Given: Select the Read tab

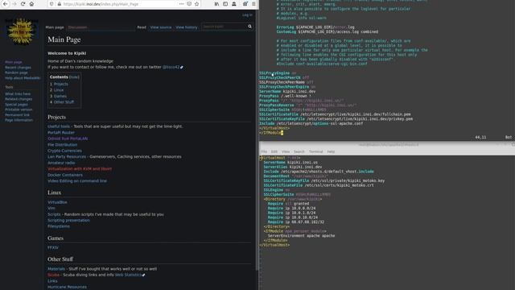Looking at the screenshot, I should point(142,27).
